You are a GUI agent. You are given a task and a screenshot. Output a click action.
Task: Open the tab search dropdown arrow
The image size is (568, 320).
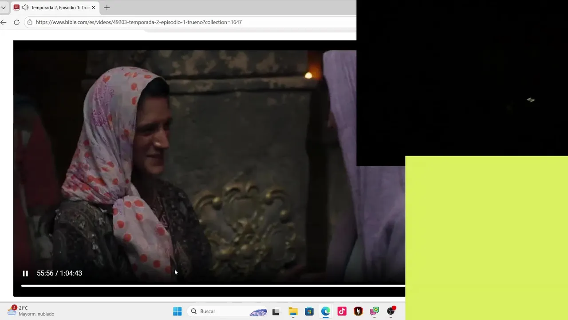tap(4, 8)
